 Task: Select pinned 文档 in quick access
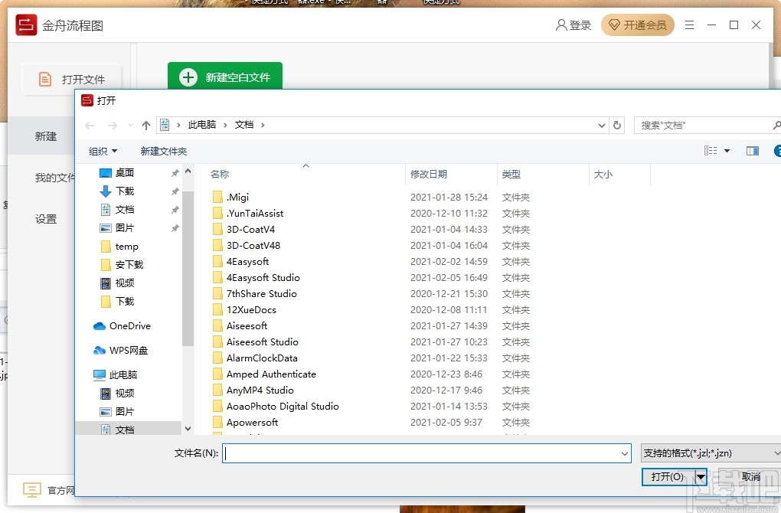[x=124, y=210]
